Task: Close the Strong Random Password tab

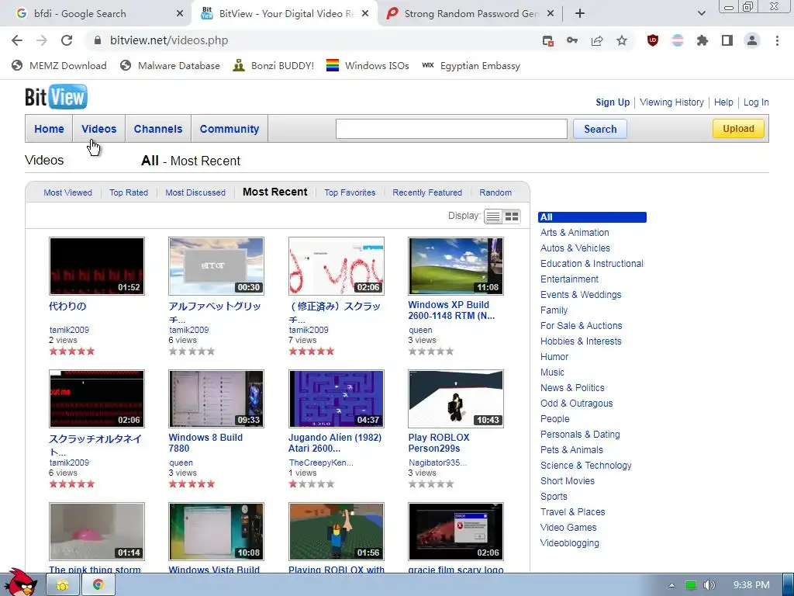Action: tap(551, 14)
